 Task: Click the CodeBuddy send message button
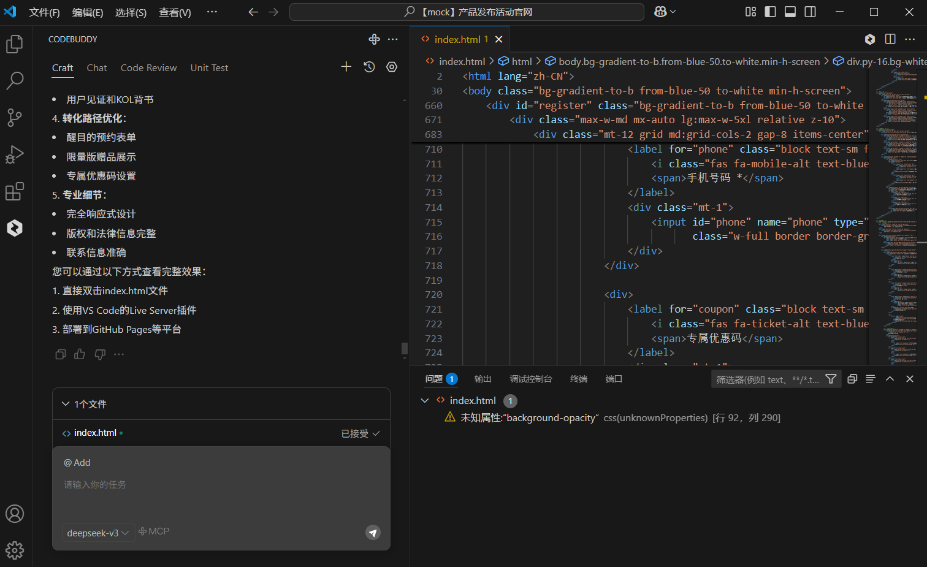pos(373,532)
